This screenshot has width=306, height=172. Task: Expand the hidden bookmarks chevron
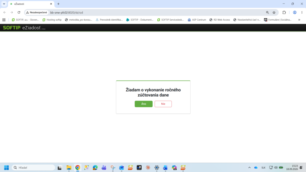point(299,20)
